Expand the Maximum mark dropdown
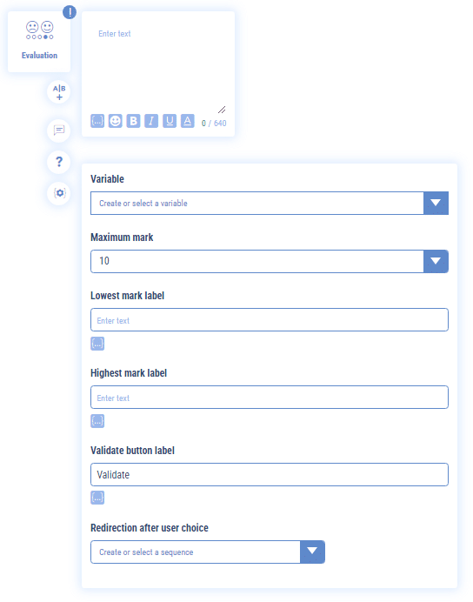 (436, 262)
